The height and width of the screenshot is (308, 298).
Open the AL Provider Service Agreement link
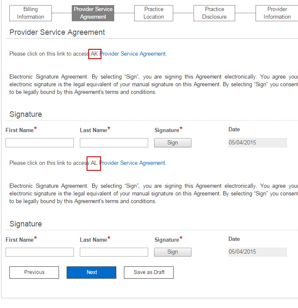pos(132,163)
